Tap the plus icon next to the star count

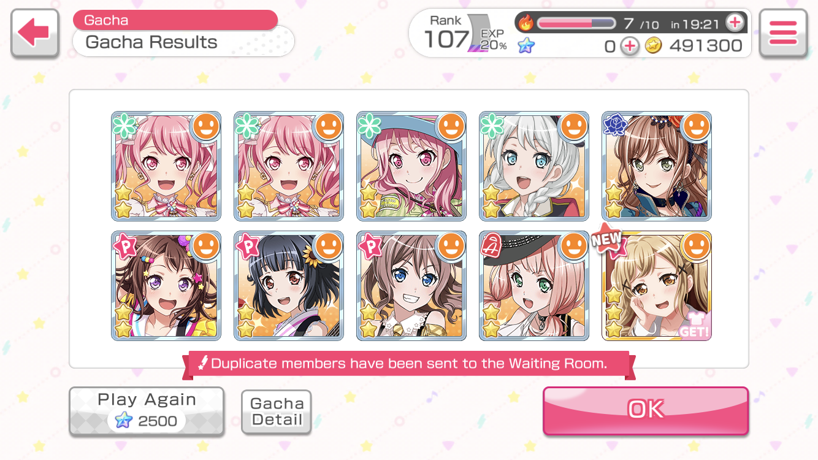click(629, 46)
